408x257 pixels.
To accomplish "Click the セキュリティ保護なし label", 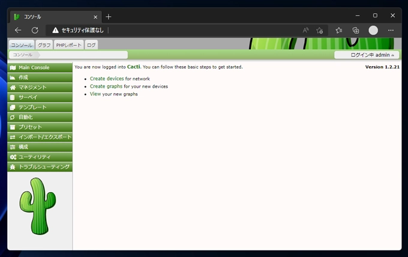I will coord(82,31).
